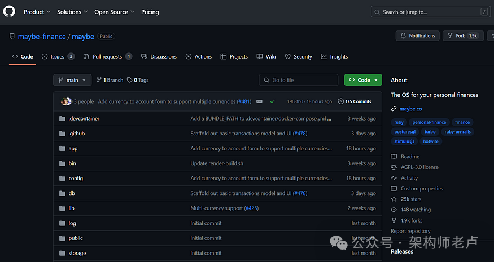Open the main branch dropdown

(x=72, y=80)
